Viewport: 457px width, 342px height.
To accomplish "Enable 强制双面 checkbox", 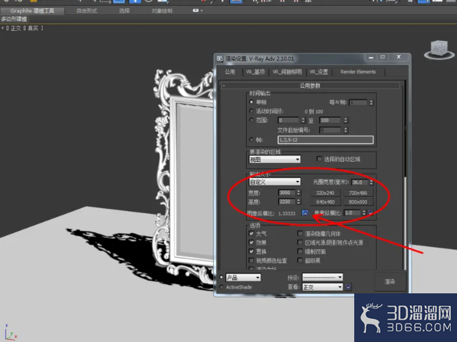I will 300,251.
